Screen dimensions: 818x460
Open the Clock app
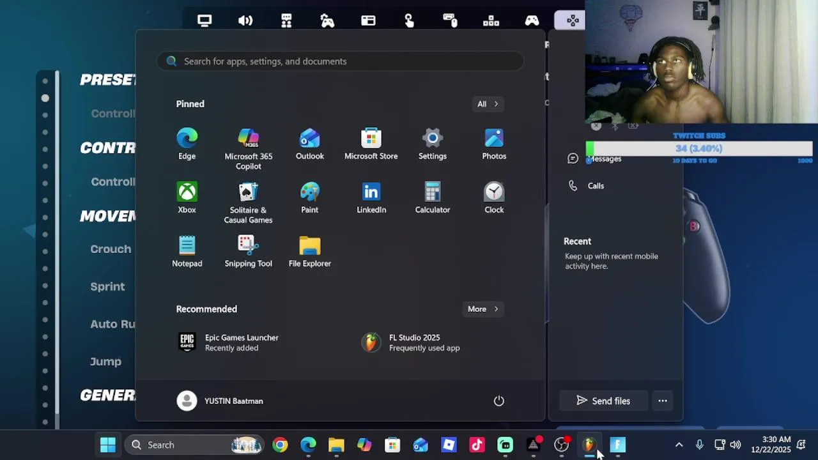pyautogui.click(x=494, y=198)
